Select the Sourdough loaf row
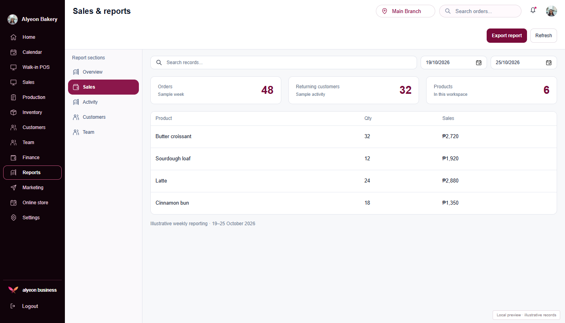 pyautogui.click(x=354, y=159)
